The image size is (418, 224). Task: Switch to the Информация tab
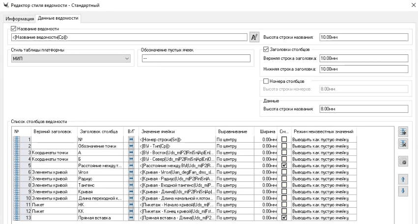(20, 19)
